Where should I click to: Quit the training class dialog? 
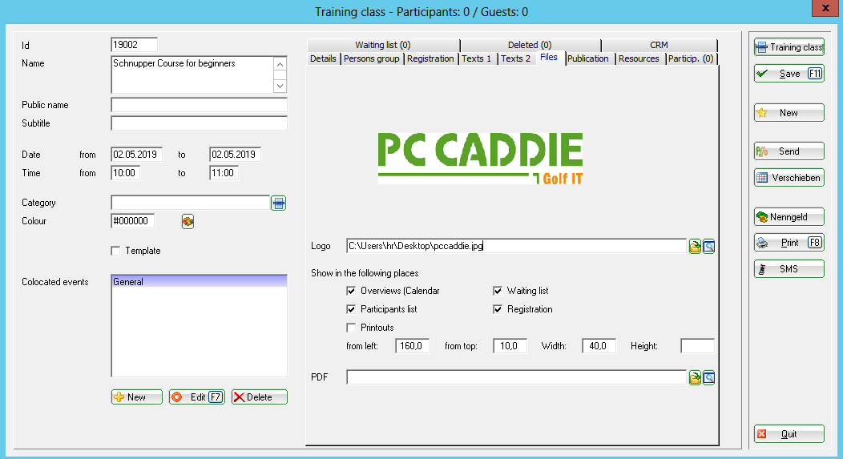789,434
